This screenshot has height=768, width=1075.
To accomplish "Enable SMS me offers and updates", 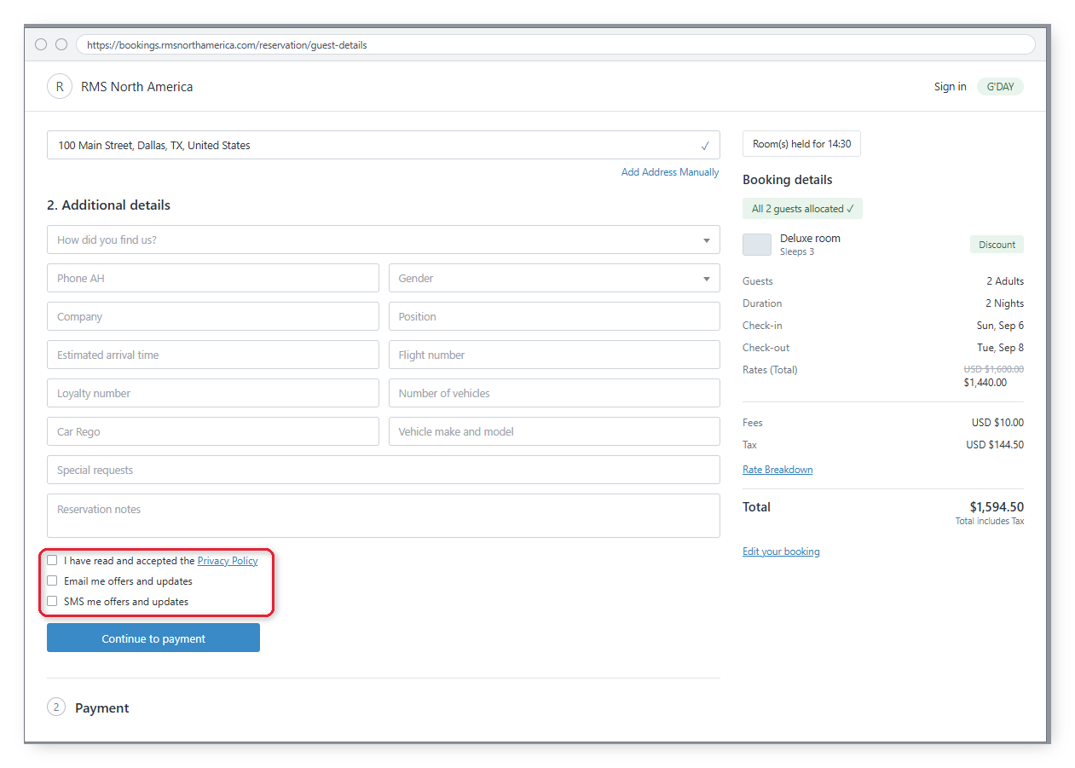I will coord(52,601).
